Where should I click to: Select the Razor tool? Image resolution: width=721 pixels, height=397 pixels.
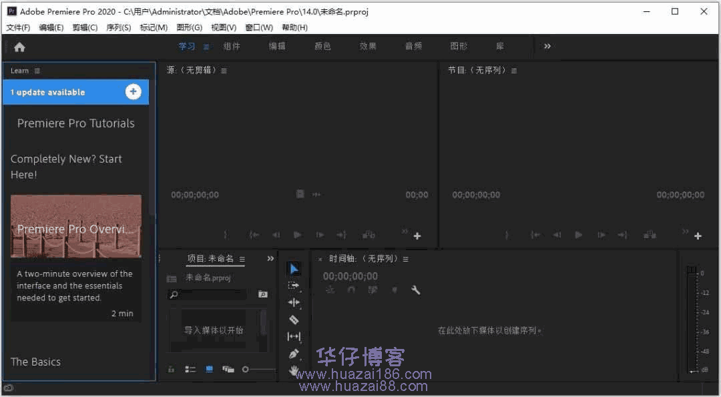pyautogui.click(x=294, y=320)
